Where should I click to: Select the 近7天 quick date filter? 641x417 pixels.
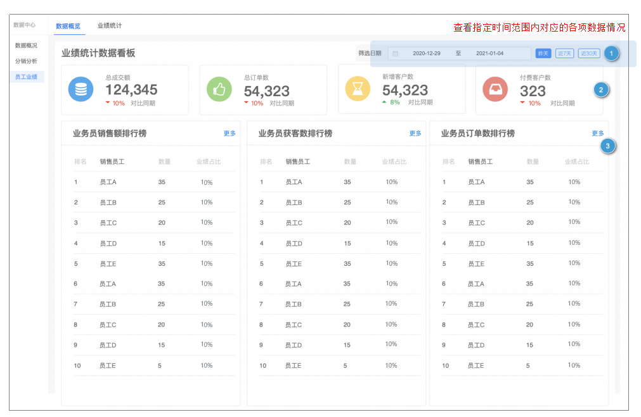[x=564, y=54]
